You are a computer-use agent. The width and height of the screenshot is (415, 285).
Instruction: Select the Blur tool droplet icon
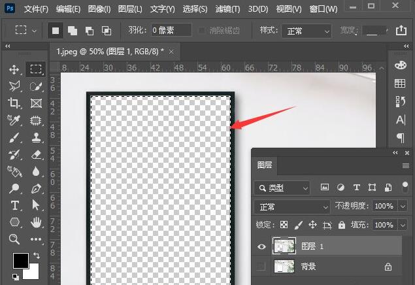[36, 171]
